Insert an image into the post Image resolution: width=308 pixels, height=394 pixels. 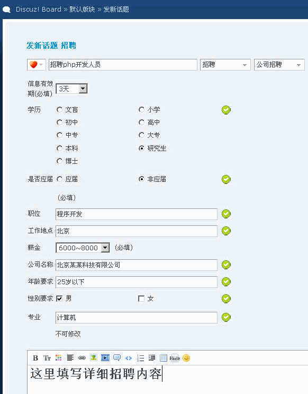coord(94,357)
